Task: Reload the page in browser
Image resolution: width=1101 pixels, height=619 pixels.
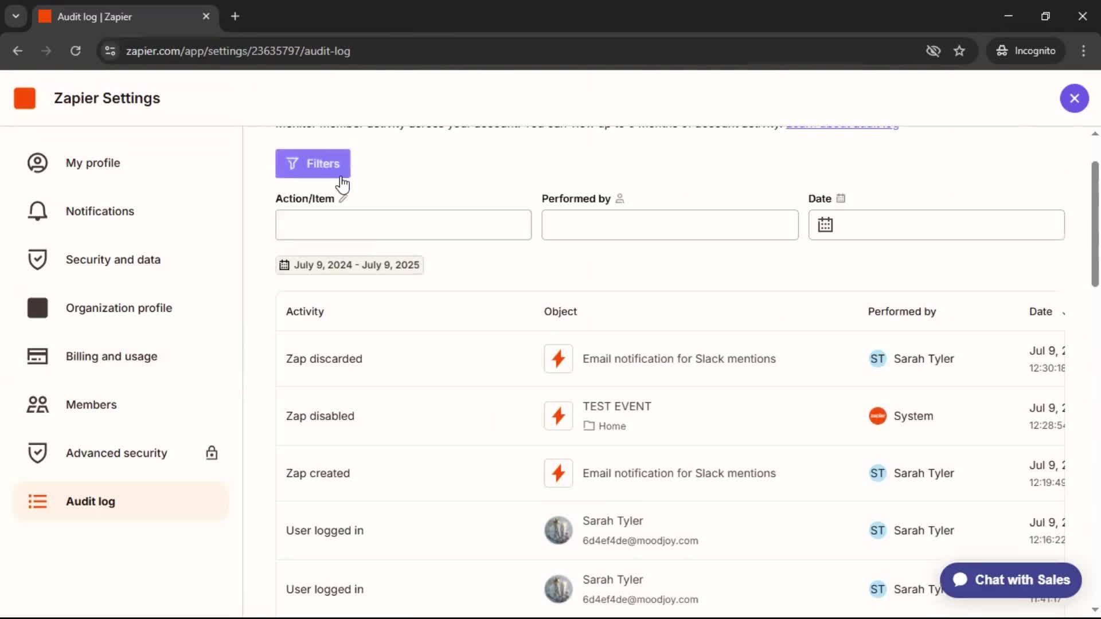Action: tap(75, 51)
